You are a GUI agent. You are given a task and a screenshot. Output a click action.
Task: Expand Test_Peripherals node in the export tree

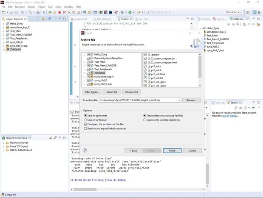click(x=84, y=70)
